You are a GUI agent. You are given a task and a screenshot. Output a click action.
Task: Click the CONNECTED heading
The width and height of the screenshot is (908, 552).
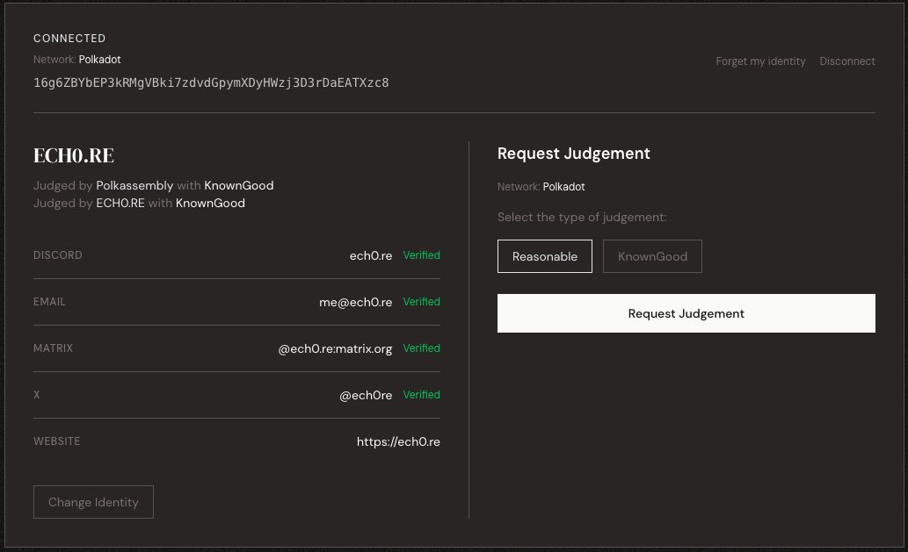[x=69, y=38]
